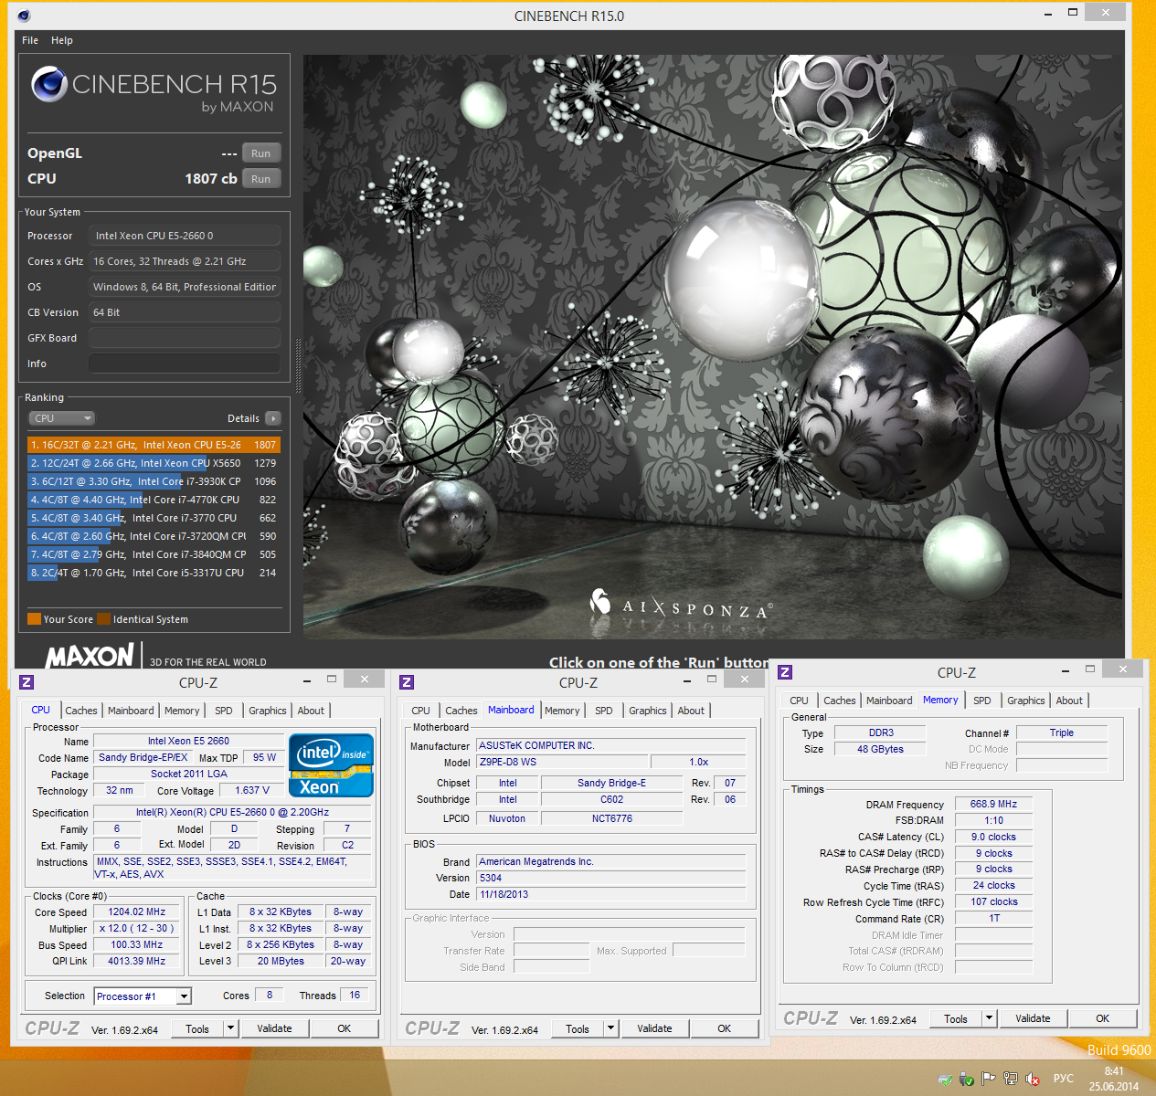Click the muted volume speaker icon

pos(1033,1079)
